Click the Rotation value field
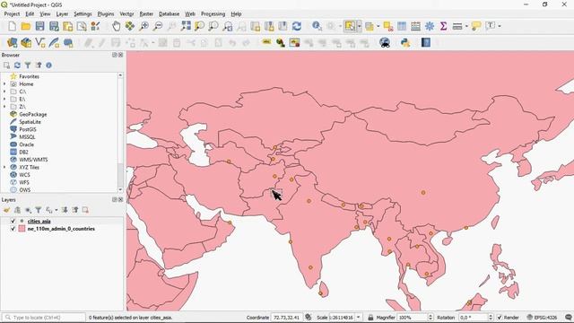The height and width of the screenshot is (323, 574). tap(473, 317)
